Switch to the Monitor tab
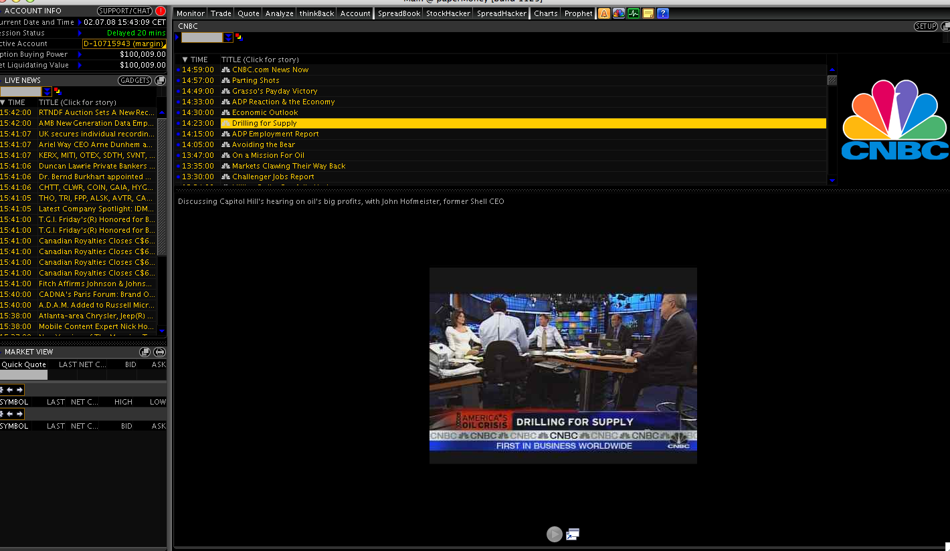 [x=191, y=13]
